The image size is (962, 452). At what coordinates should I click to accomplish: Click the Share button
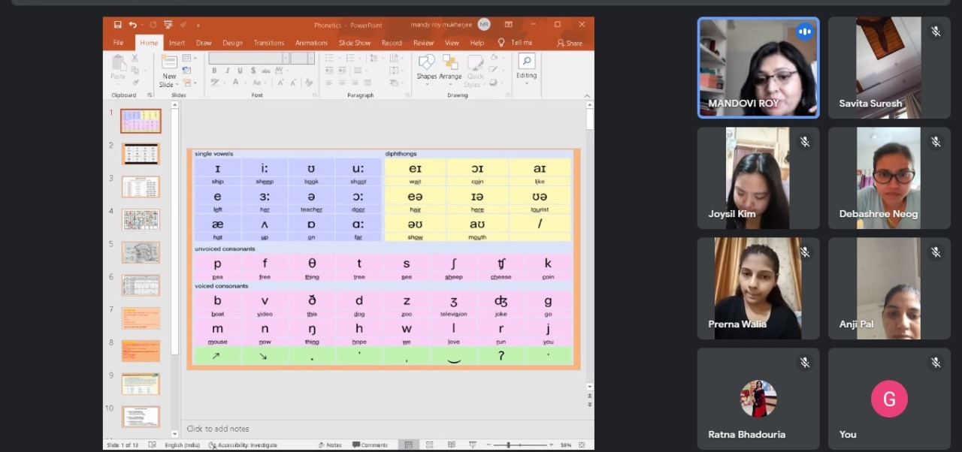(570, 43)
